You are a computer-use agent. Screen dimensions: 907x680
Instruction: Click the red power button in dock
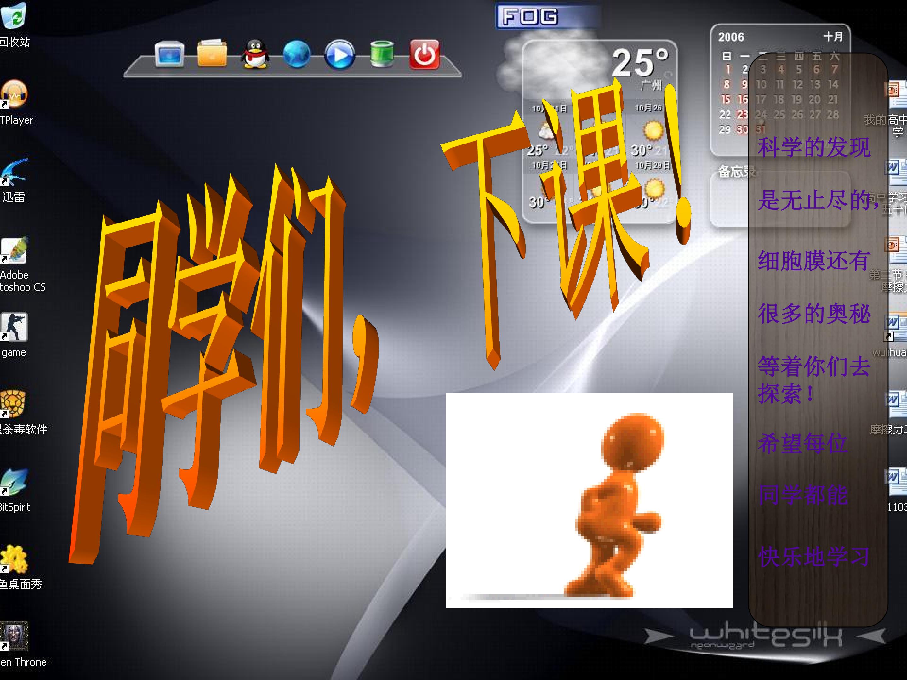(425, 54)
